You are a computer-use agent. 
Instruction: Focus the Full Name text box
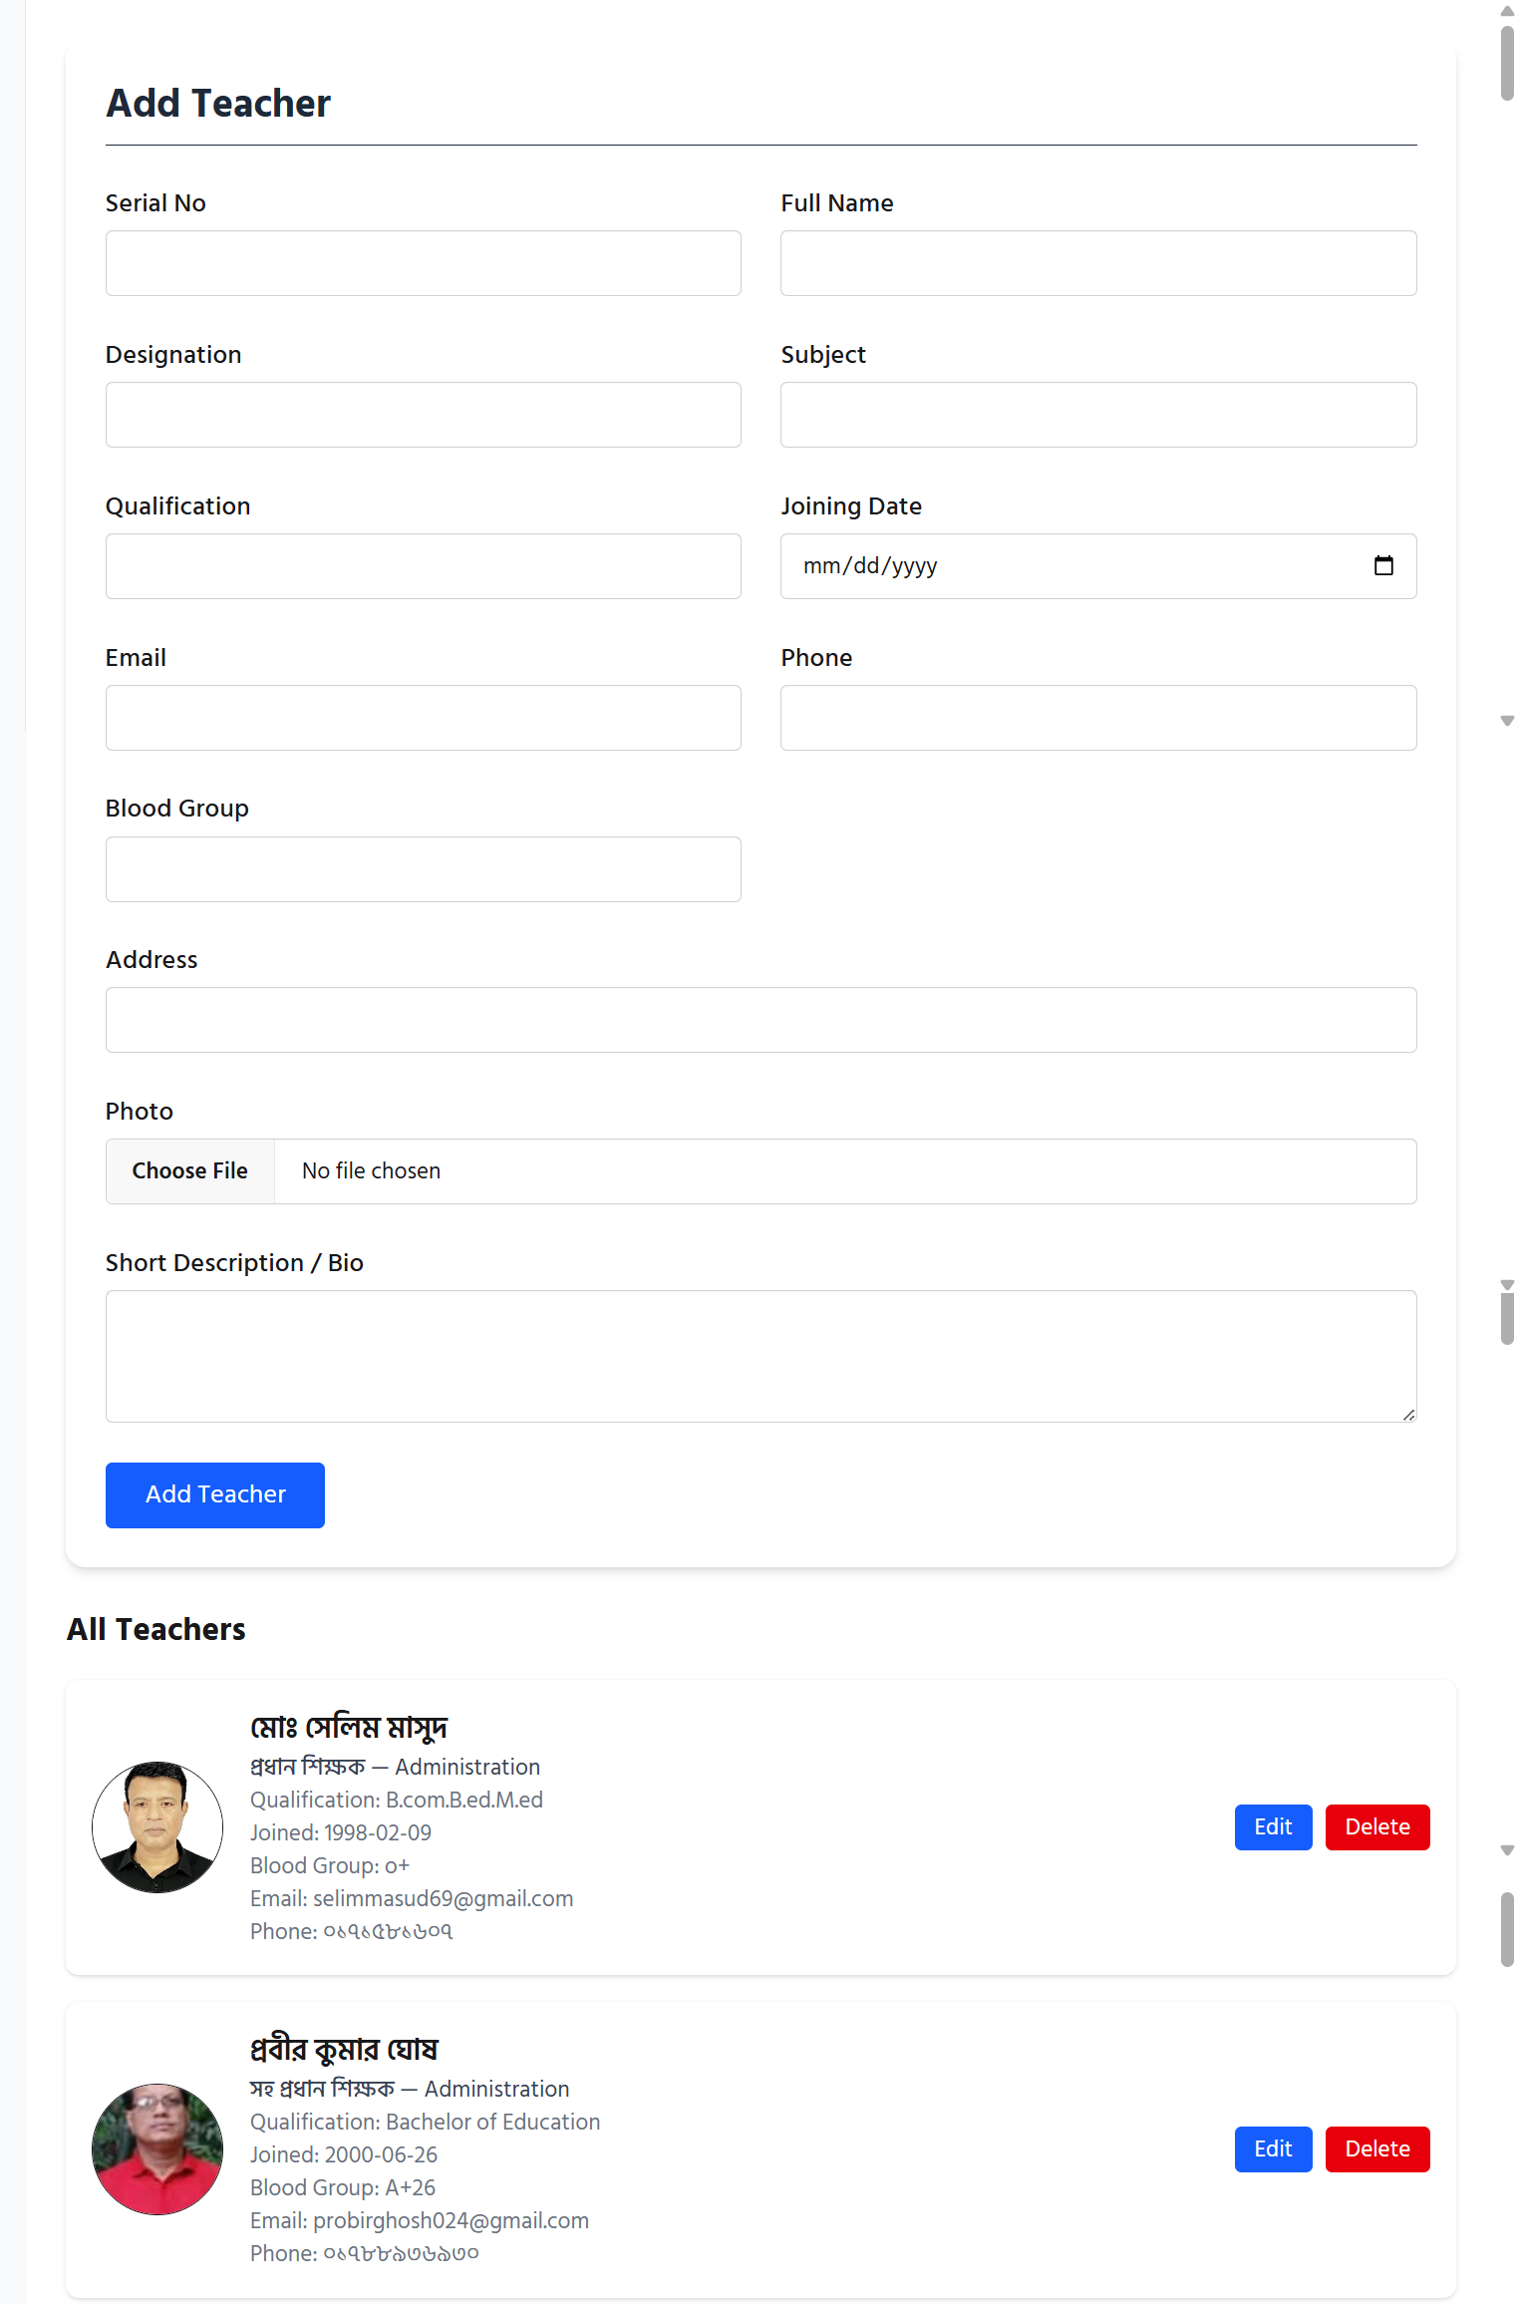pyautogui.click(x=1098, y=263)
